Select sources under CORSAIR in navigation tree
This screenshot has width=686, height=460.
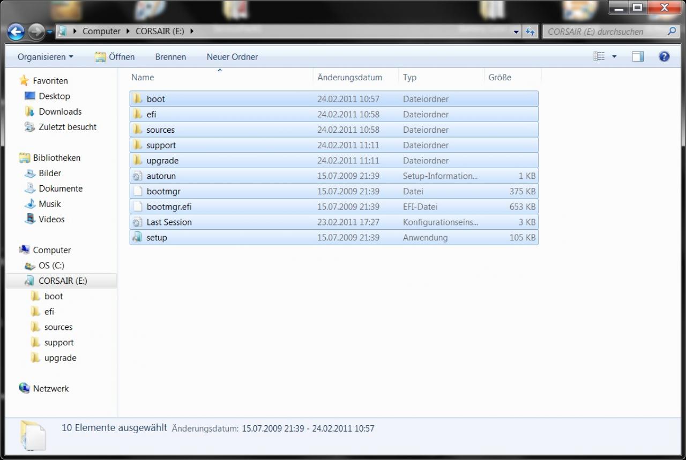coord(58,327)
